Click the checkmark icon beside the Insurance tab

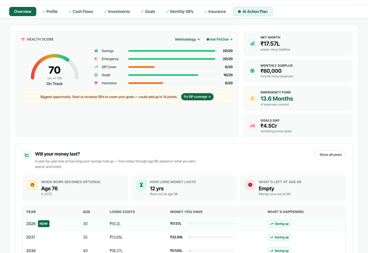coord(206,11)
